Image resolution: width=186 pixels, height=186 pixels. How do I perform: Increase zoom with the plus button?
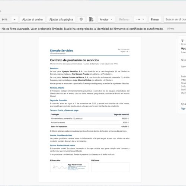(15, 19)
